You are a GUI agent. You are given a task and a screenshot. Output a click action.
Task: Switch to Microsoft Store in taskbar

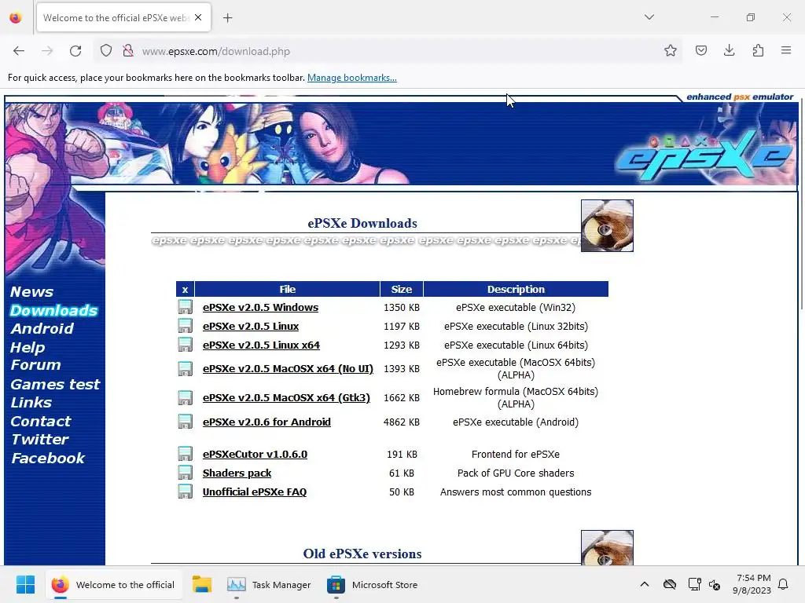point(372,584)
